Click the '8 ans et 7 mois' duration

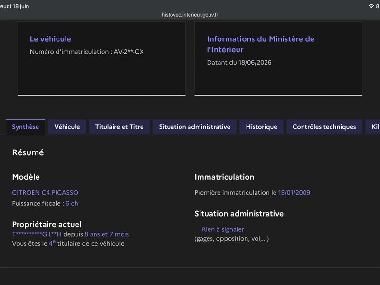[x=106, y=234]
